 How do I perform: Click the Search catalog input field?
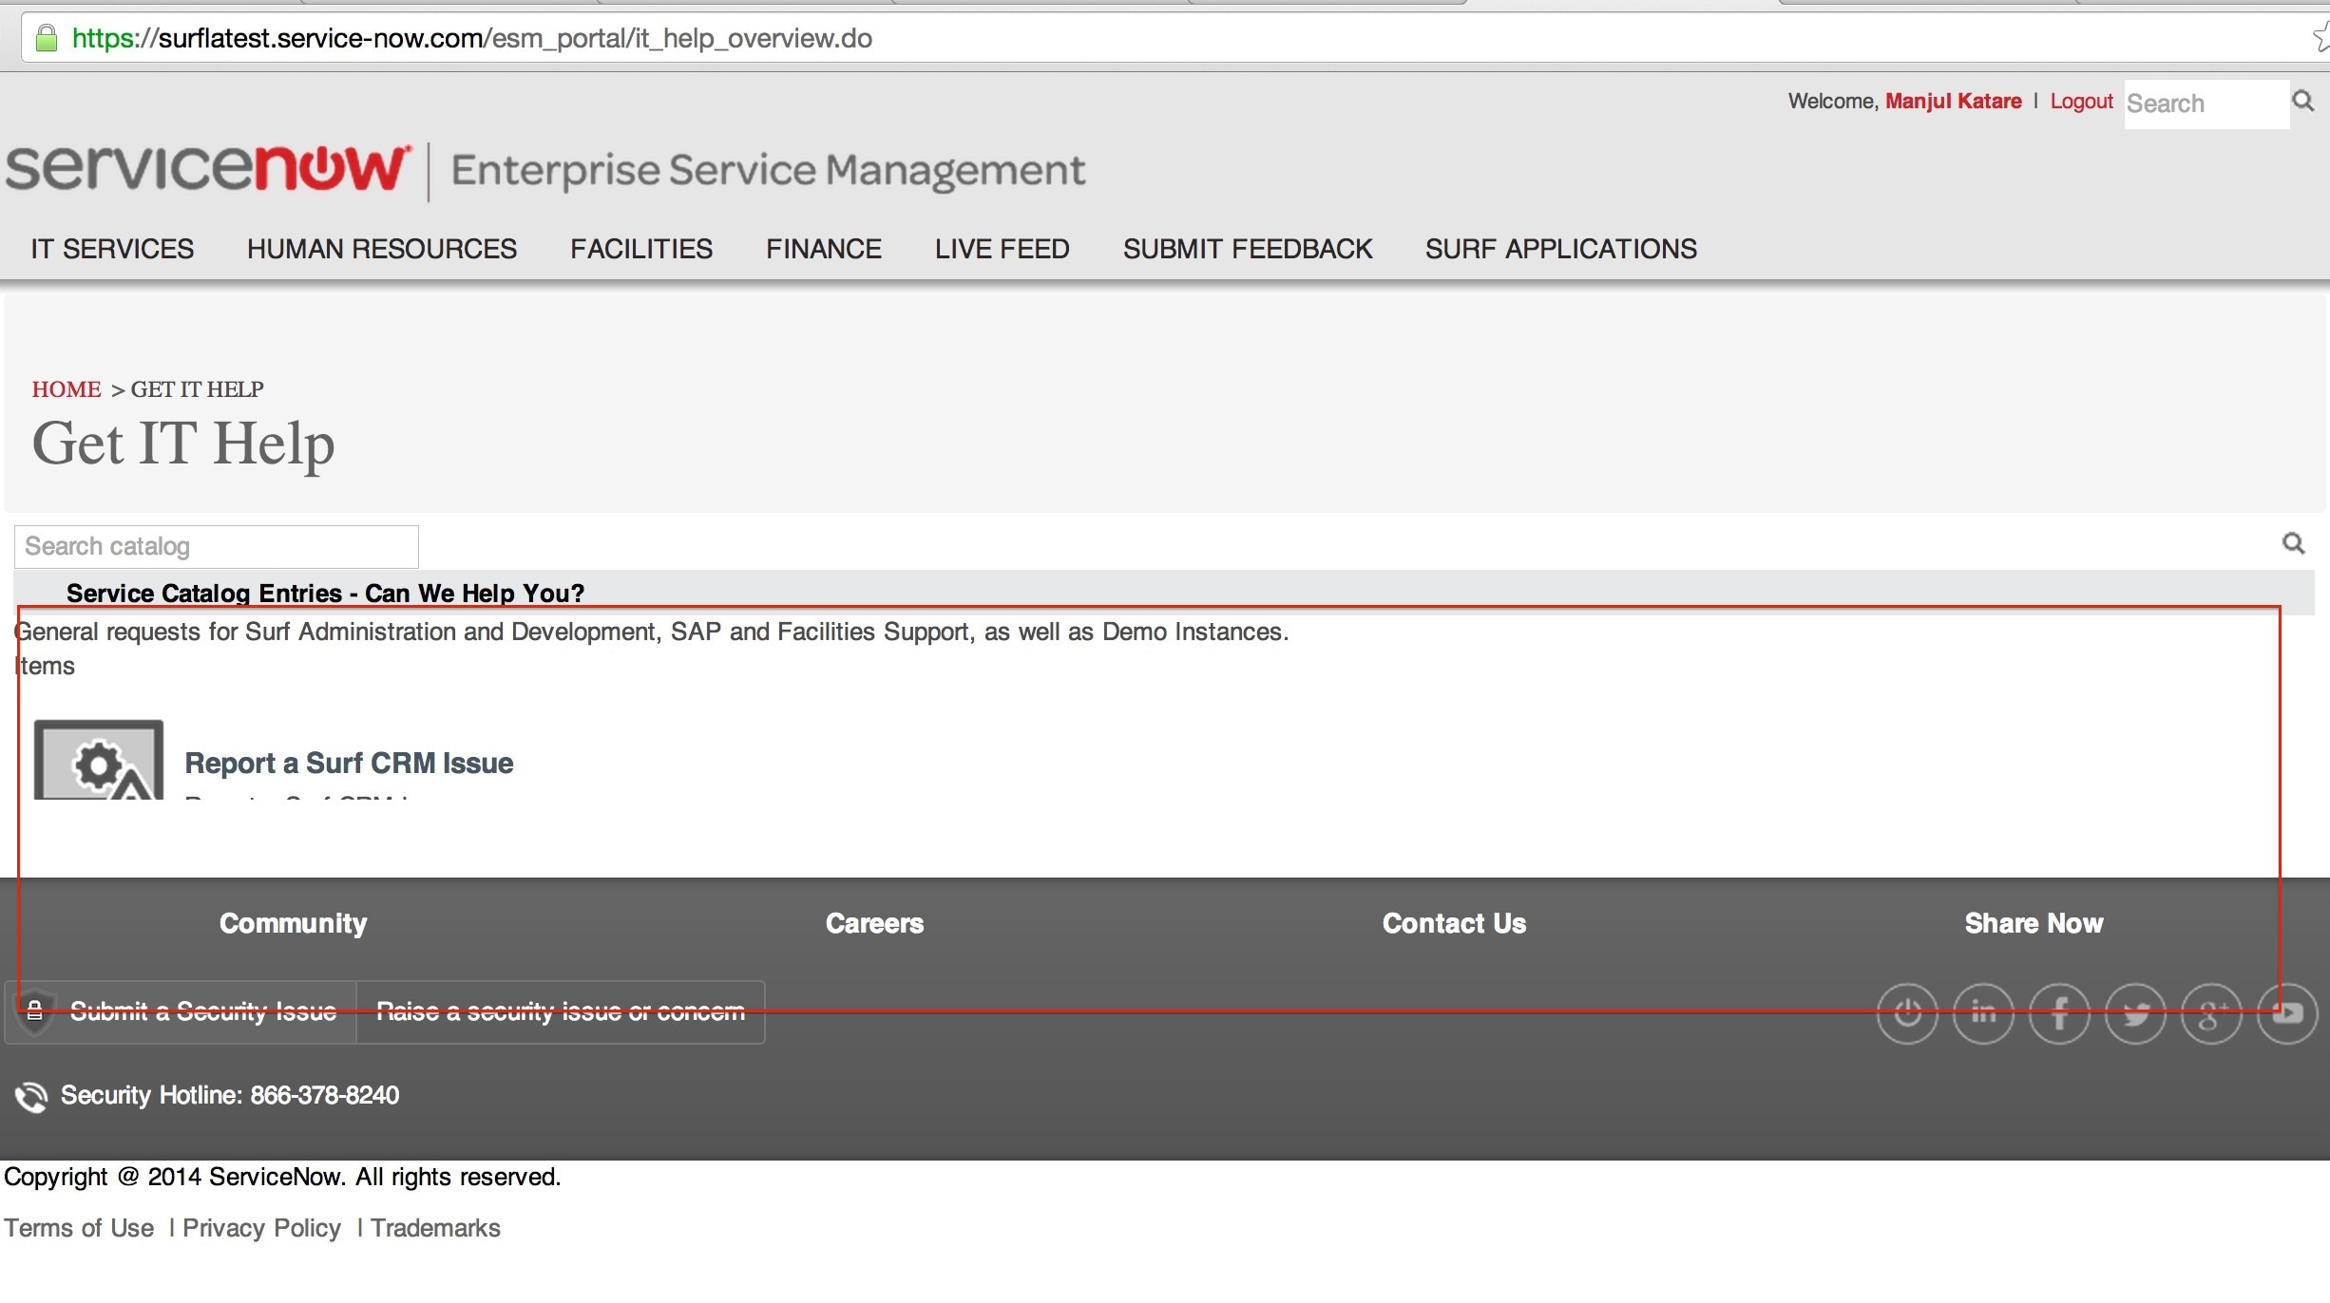pos(216,546)
